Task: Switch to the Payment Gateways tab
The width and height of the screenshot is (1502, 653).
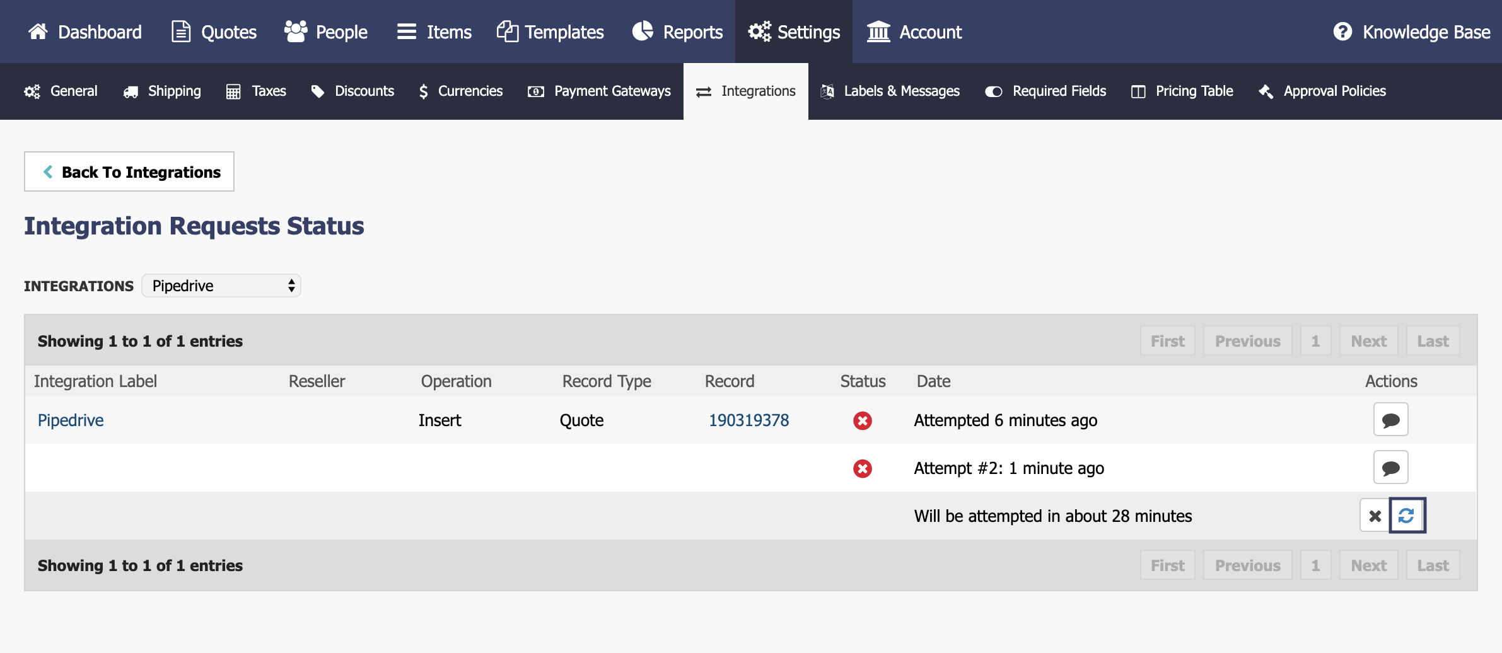Action: tap(600, 91)
